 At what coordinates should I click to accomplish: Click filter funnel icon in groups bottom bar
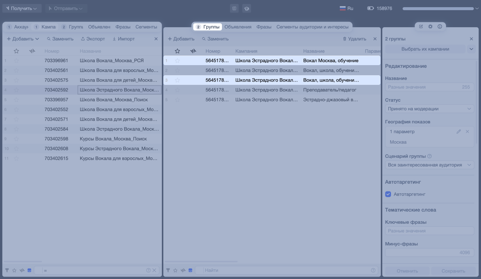pyautogui.click(x=168, y=270)
